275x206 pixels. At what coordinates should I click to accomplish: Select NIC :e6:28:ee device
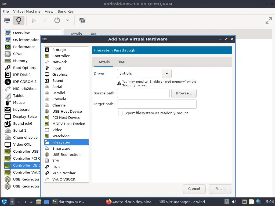pos(22,89)
